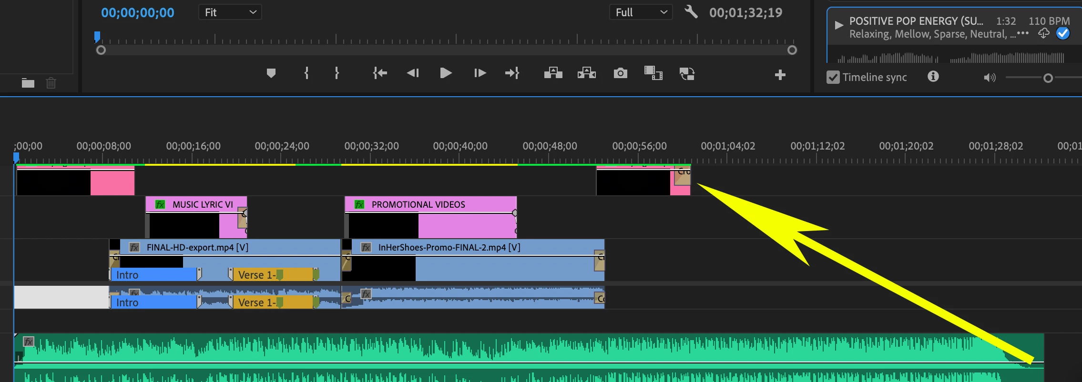This screenshot has width=1082, height=382.
Task: Go to Out point
Action: pos(512,73)
